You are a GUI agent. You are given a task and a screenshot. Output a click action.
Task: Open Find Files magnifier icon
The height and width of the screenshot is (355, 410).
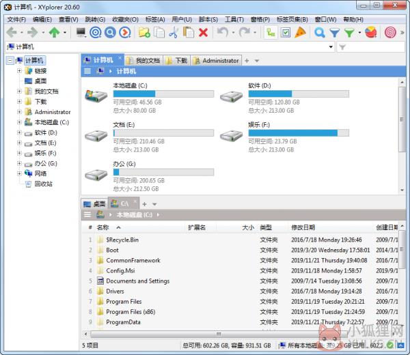pos(320,32)
